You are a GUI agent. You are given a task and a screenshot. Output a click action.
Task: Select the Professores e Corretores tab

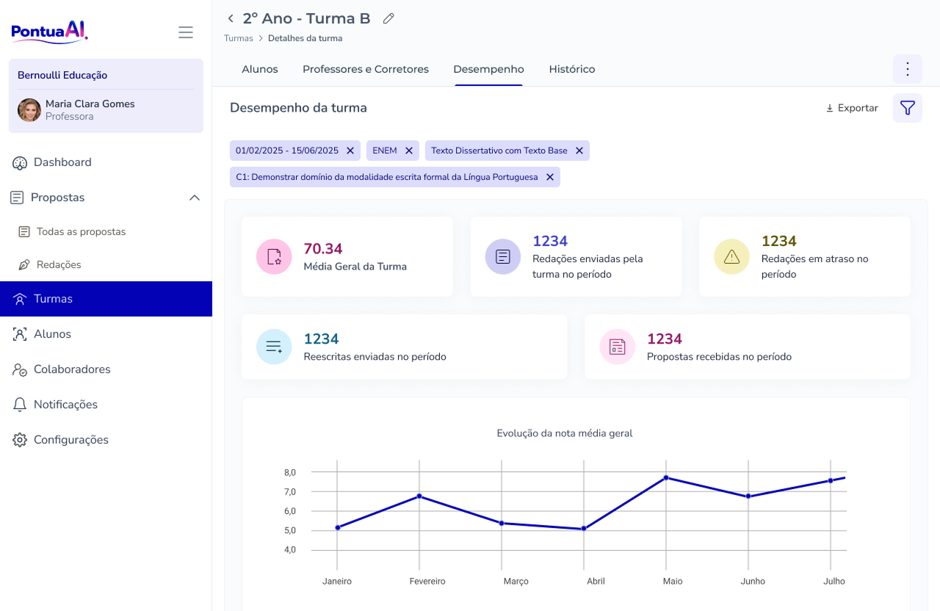[366, 69]
